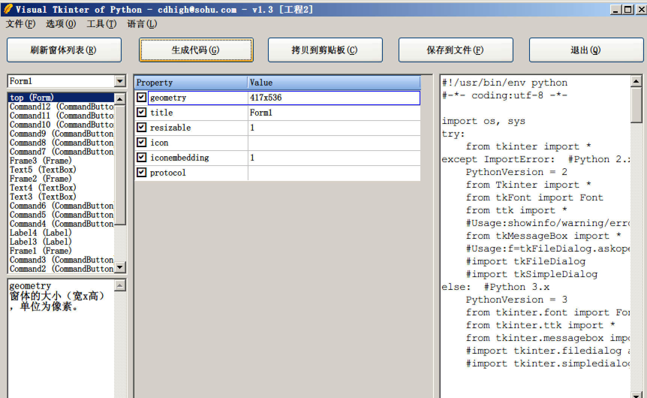Open the 工具(T) menu
This screenshot has height=398, width=647.
[x=101, y=24]
